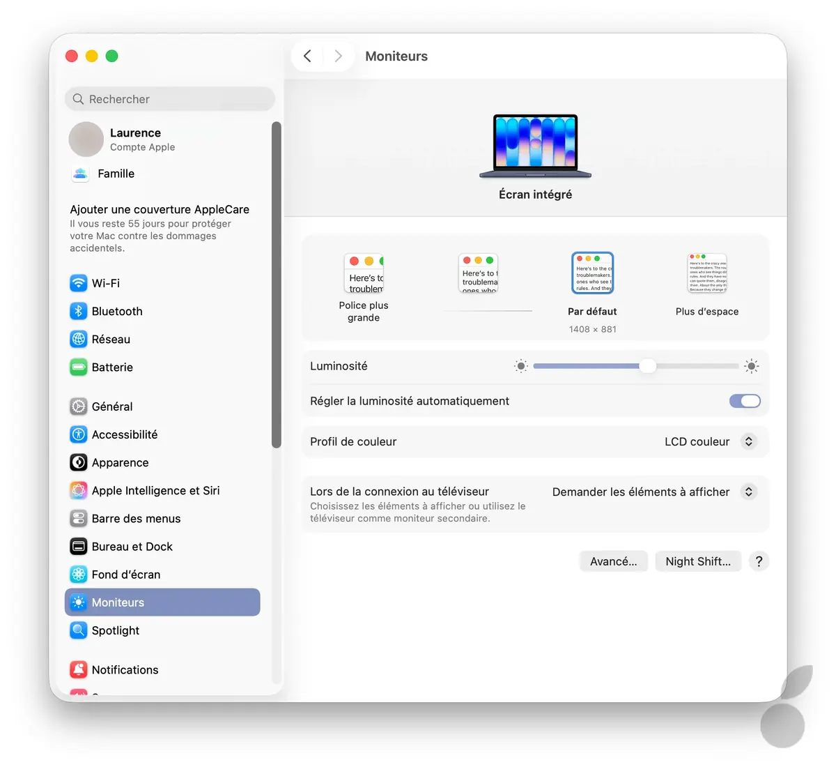Image resolution: width=836 pixels, height=767 pixels.
Task: Open Bluetooth settings icon
Action: tap(79, 311)
